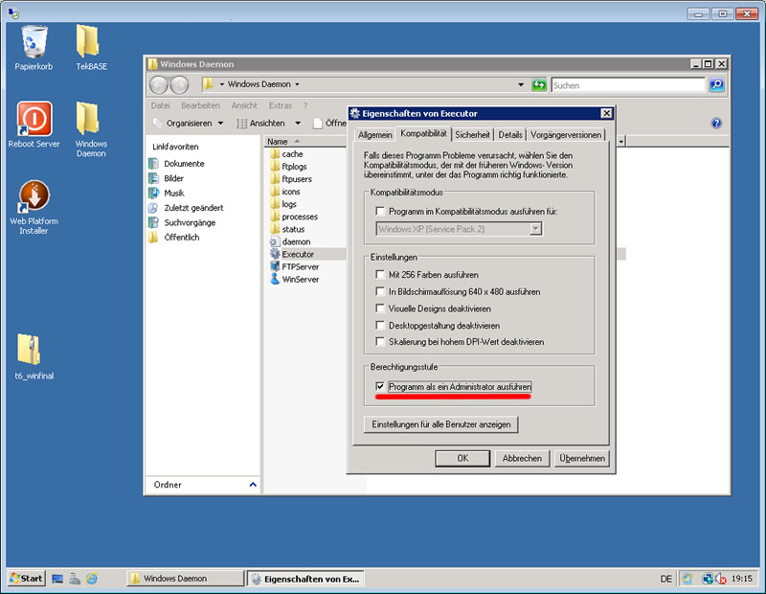Launch the Web Platform Installer shortcut
This screenshot has width=766, height=594.
pos(34,207)
